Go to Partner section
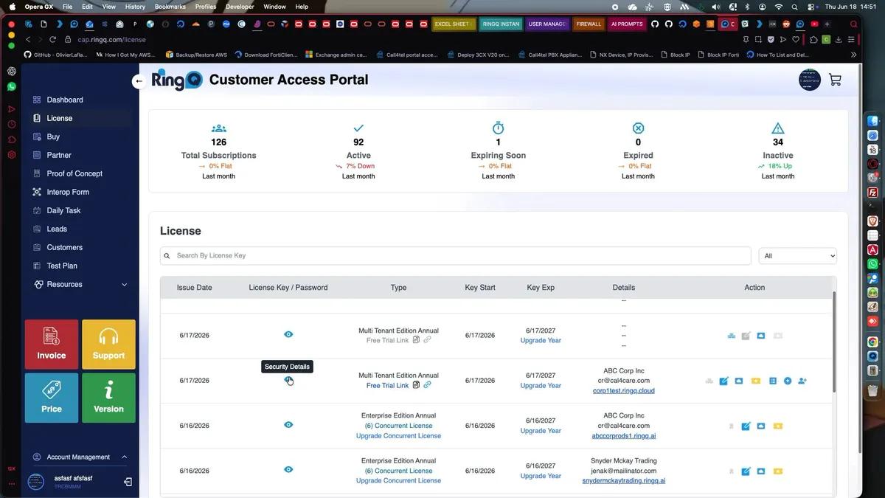This screenshot has height=498, width=885. [59, 155]
